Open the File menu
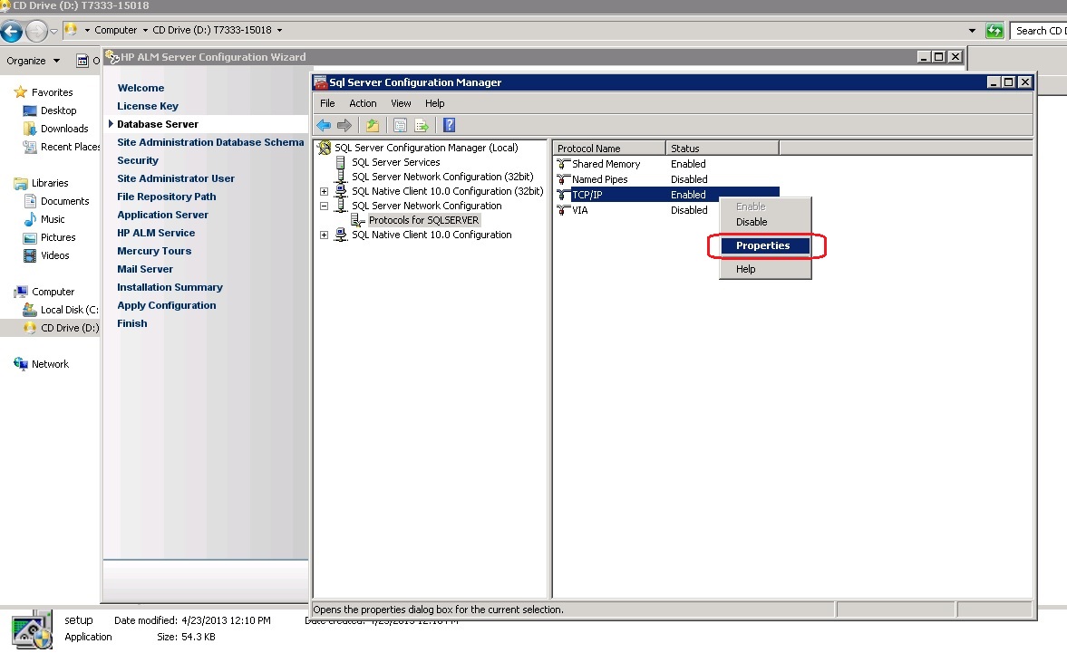 point(327,103)
